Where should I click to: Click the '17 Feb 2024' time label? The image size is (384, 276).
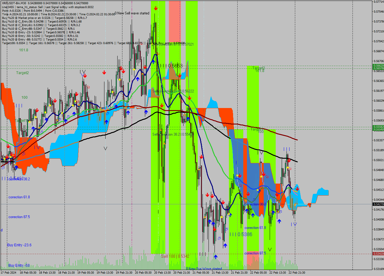(x=8, y=273)
